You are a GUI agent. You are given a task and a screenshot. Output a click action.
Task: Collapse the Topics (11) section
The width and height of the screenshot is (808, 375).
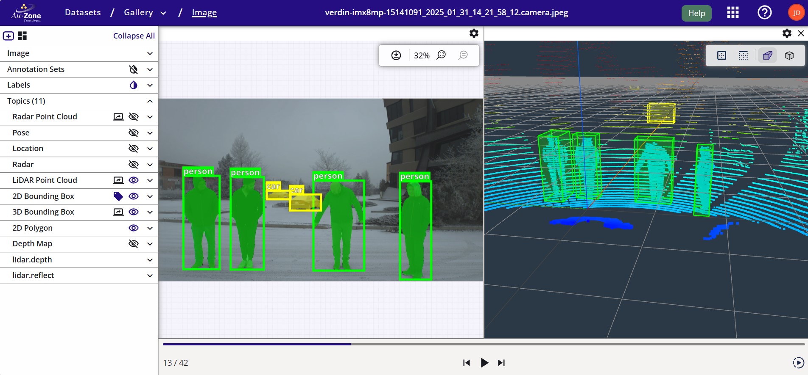(150, 101)
